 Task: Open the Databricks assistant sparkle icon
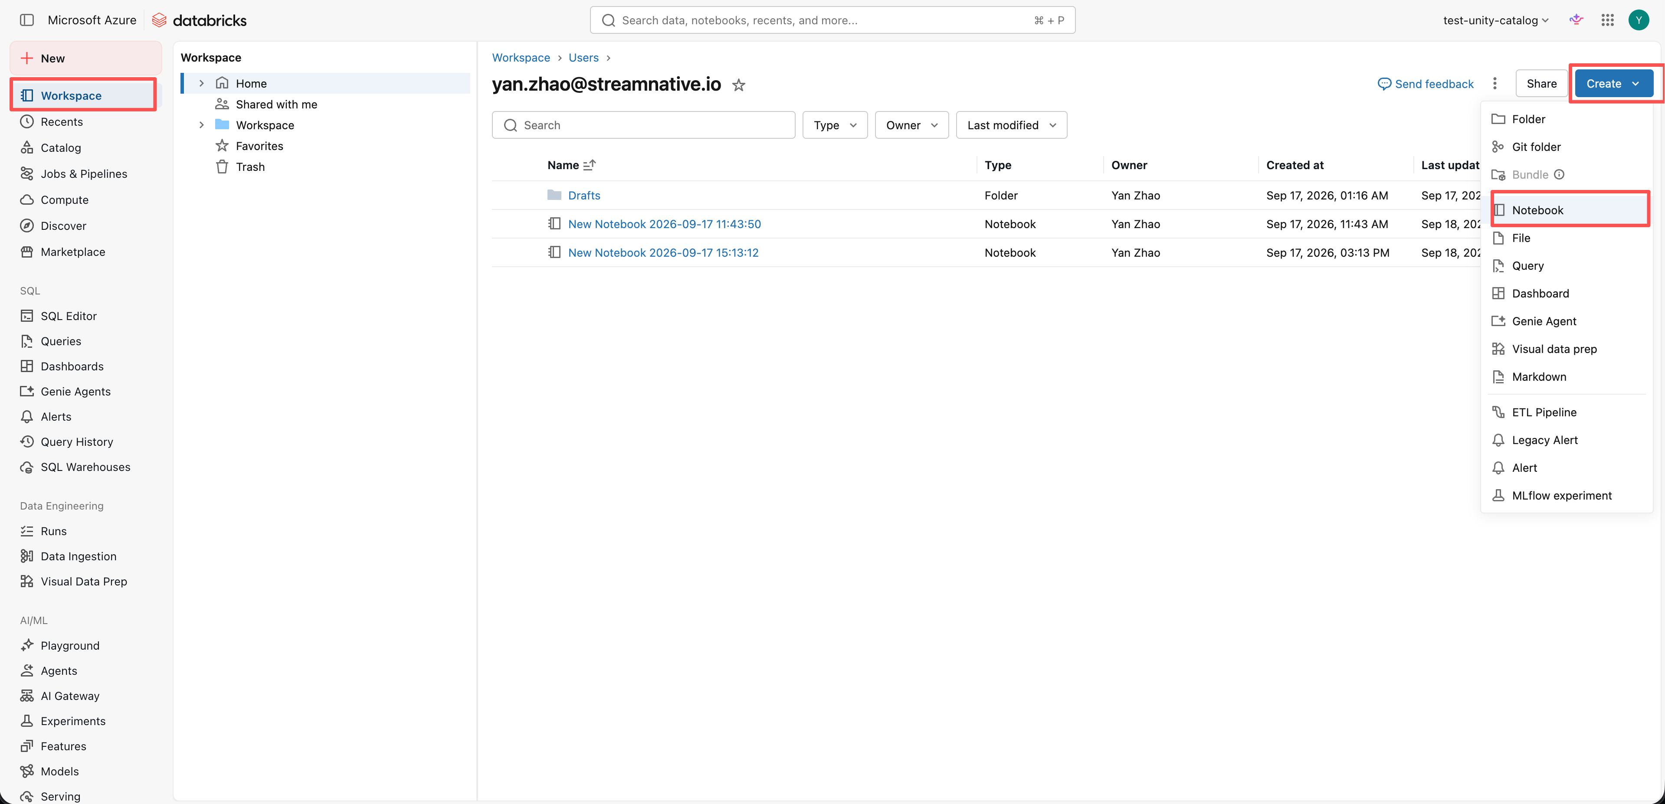pyautogui.click(x=1577, y=20)
